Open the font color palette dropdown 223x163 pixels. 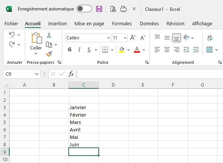point(144,50)
